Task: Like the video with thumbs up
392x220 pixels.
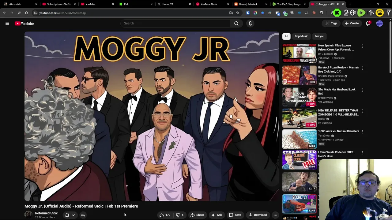Action: [x=165, y=215]
